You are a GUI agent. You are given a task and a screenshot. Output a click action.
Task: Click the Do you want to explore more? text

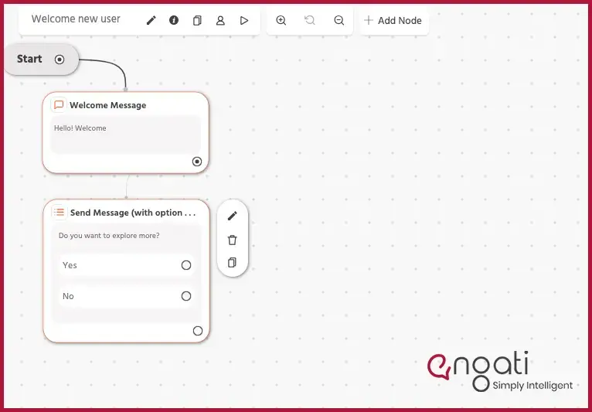click(109, 236)
